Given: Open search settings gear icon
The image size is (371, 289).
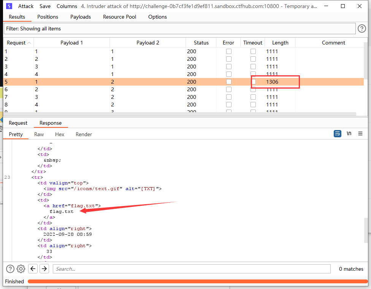Looking at the screenshot, I should pyautogui.click(x=21, y=269).
